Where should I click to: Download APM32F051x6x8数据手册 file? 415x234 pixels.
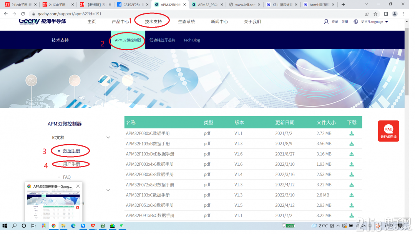click(352, 205)
